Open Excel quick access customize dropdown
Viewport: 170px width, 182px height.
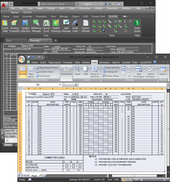(47, 57)
